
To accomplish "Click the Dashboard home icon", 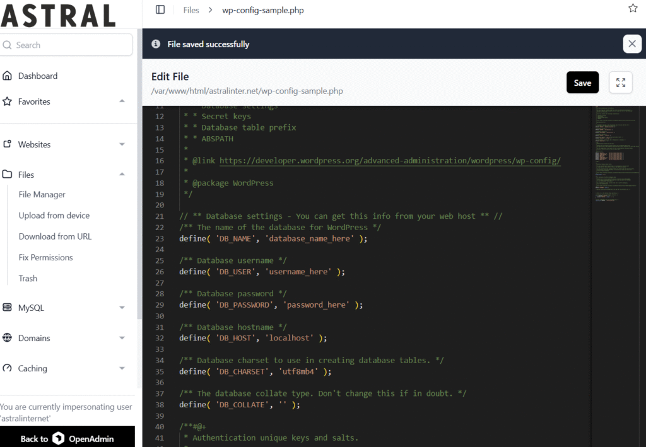I will tap(7, 76).
